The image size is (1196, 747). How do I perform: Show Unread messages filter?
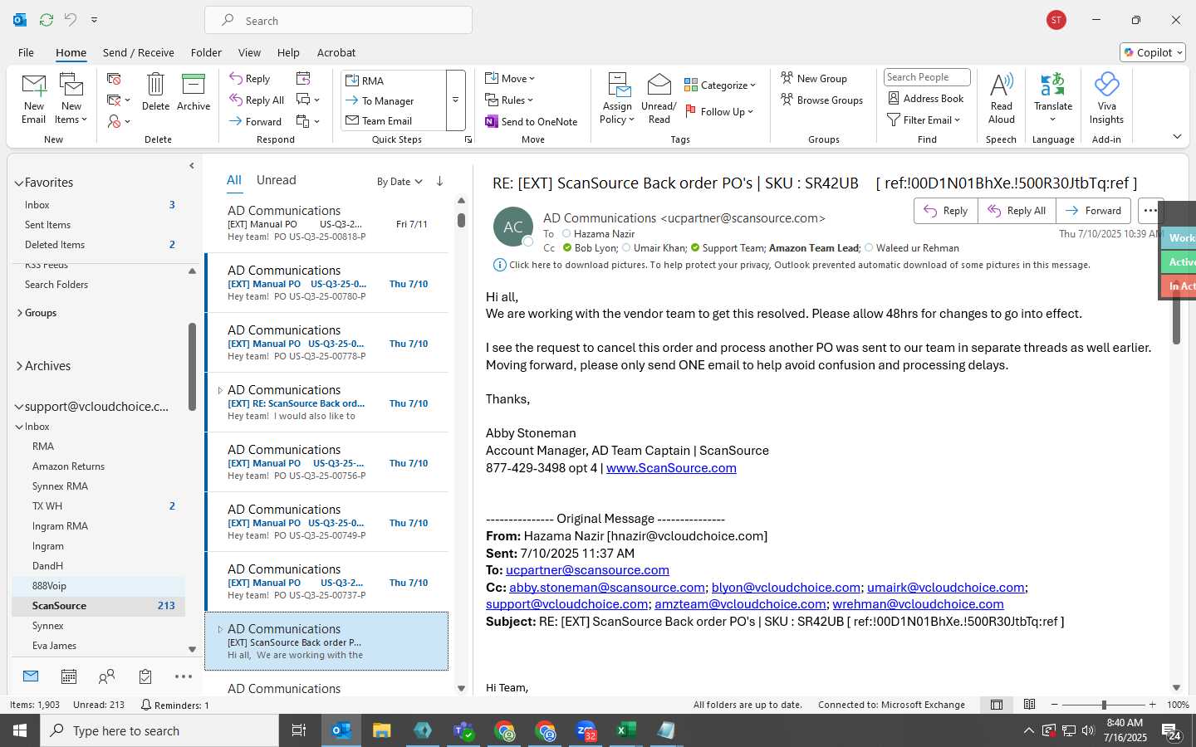[x=276, y=180]
